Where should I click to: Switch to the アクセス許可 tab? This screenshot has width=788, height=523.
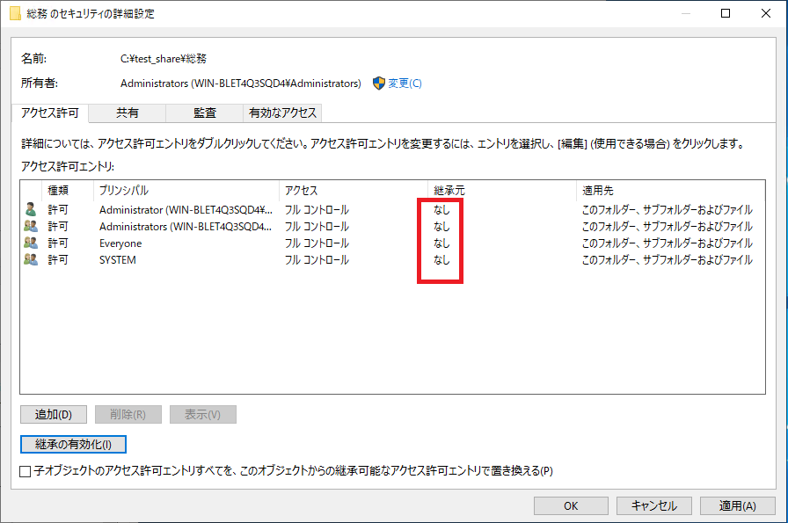50,113
